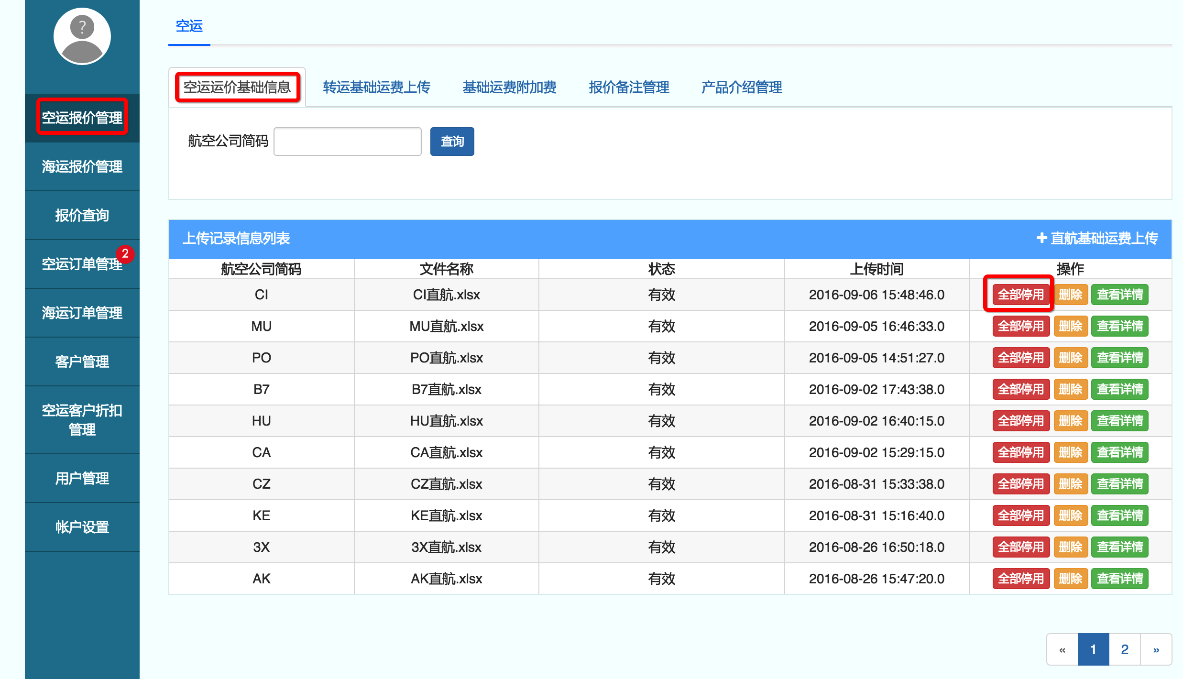Select the 产品介绍管理 tab
1183x679 pixels.
click(x=742, y=87)
